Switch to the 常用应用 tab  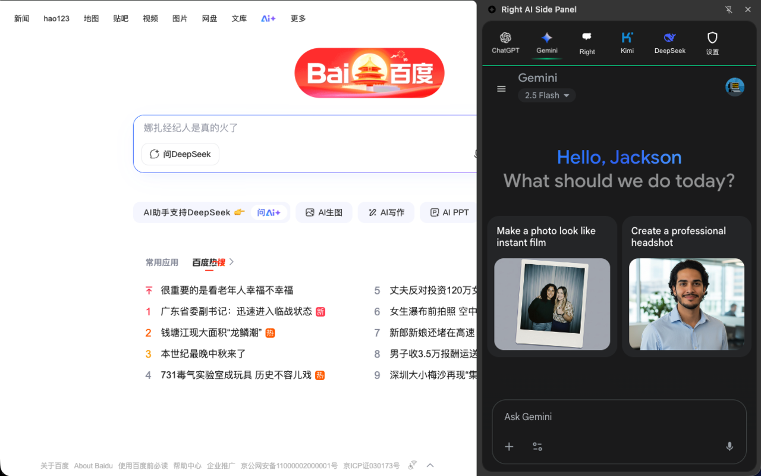pos(162,262)
